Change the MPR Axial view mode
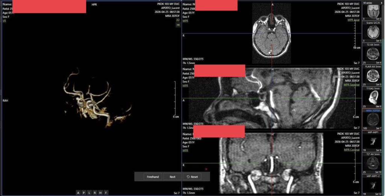The height and width of the screenshot is (196, 385). [x=353, y=20]
